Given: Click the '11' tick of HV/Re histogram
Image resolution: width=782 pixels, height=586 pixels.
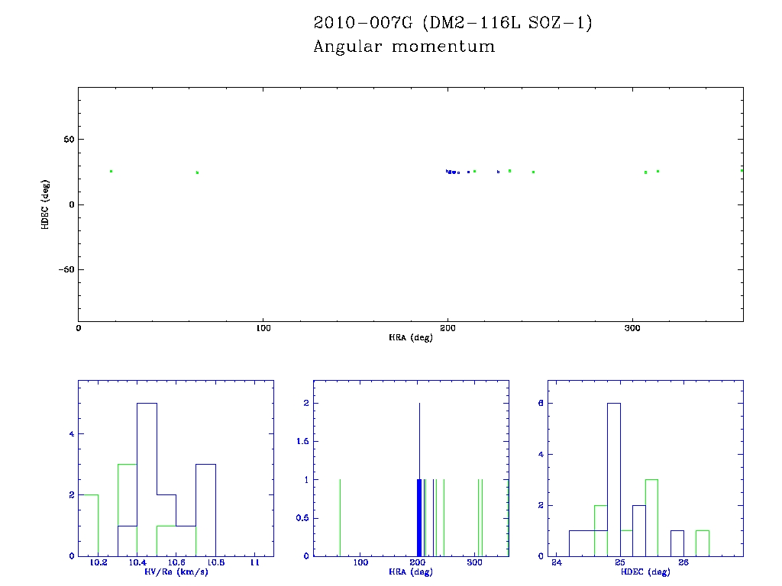Looking at the screenshot, I should 254,562.
